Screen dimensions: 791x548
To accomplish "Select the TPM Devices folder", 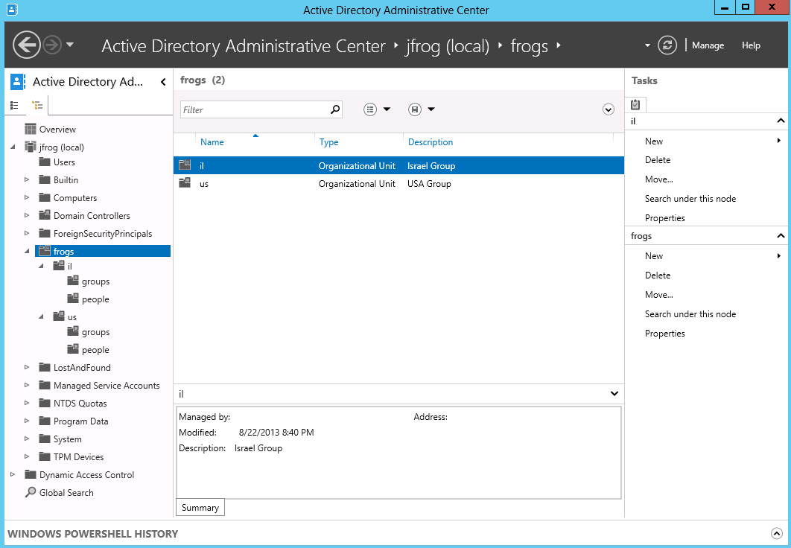I will coord(78,456).
